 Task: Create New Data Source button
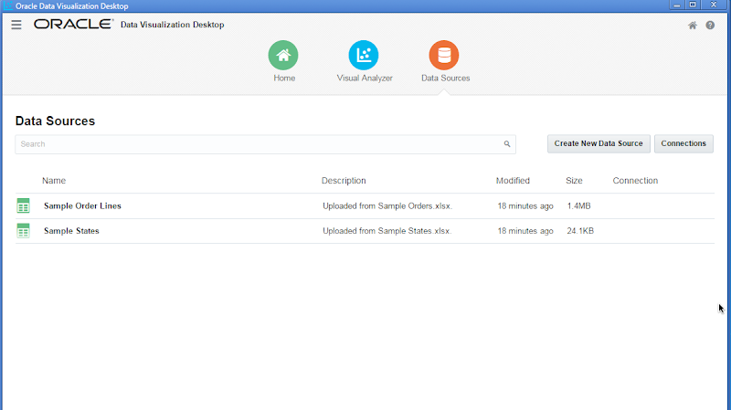pyautogui.click(x=599, y=143)
